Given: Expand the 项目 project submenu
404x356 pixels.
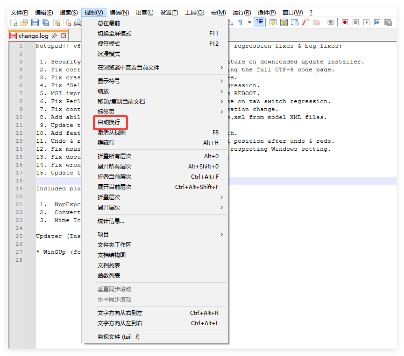Looking at the screenshot, I should click(155, 235).
